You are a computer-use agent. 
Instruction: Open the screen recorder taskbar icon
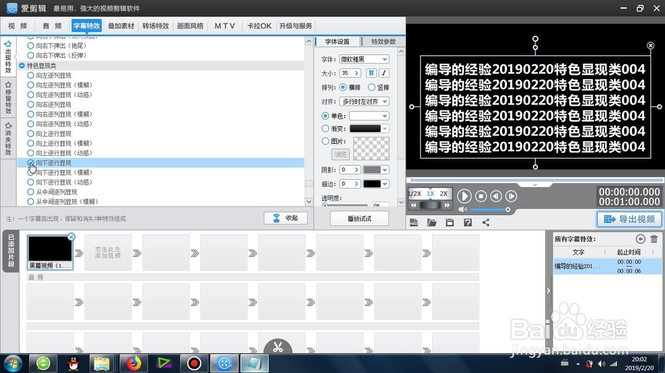[x=194, y=363]
